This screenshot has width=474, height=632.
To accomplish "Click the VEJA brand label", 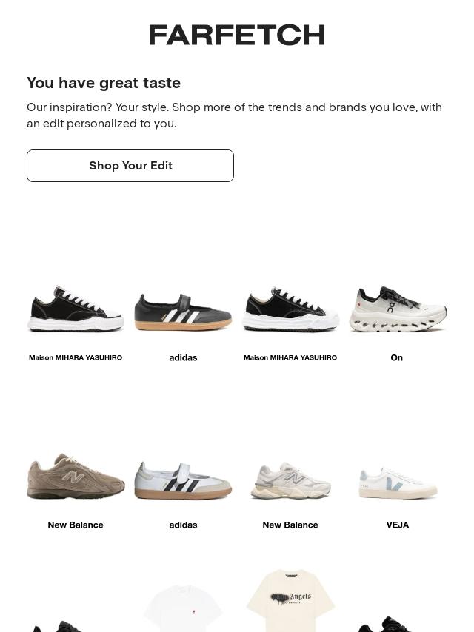I will pos(398,525).
